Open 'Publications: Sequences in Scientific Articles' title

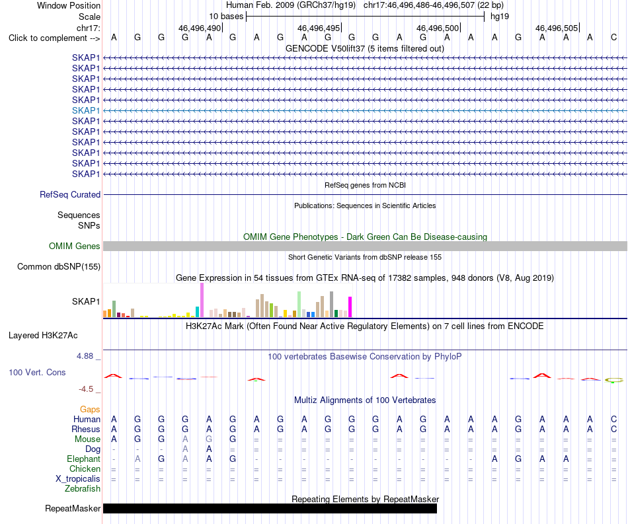point(365,206)
